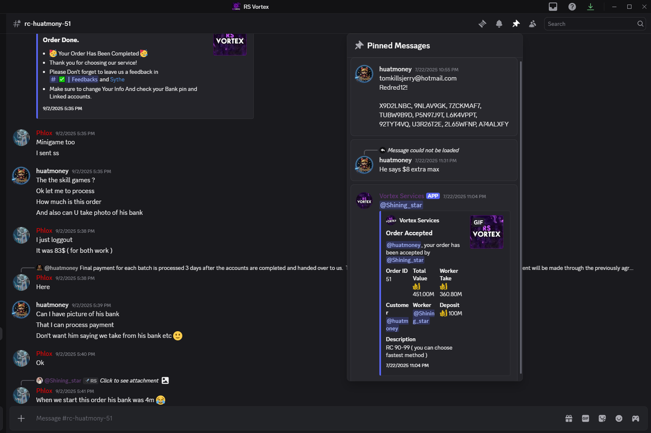Click the search magnifier icon
The image size is (651, 433).
(x=641, y=24)
